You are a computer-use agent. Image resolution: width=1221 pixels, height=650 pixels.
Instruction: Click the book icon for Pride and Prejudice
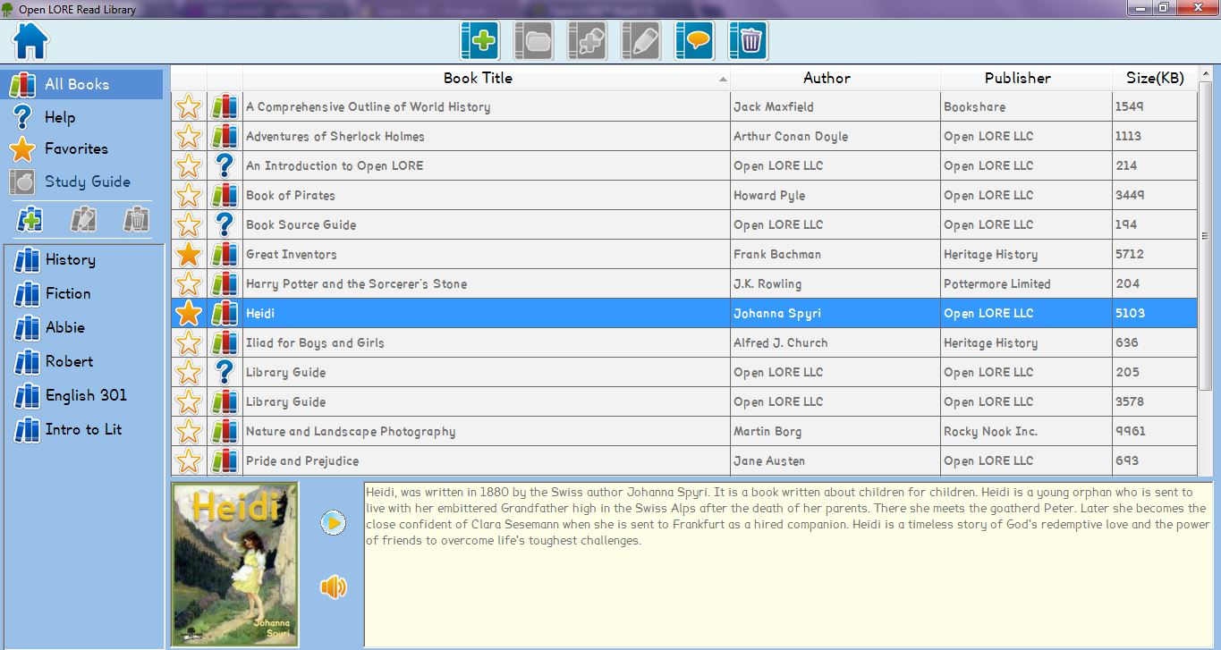click(225, 460)
